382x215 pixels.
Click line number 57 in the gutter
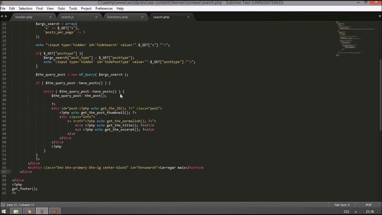point(4,172)
